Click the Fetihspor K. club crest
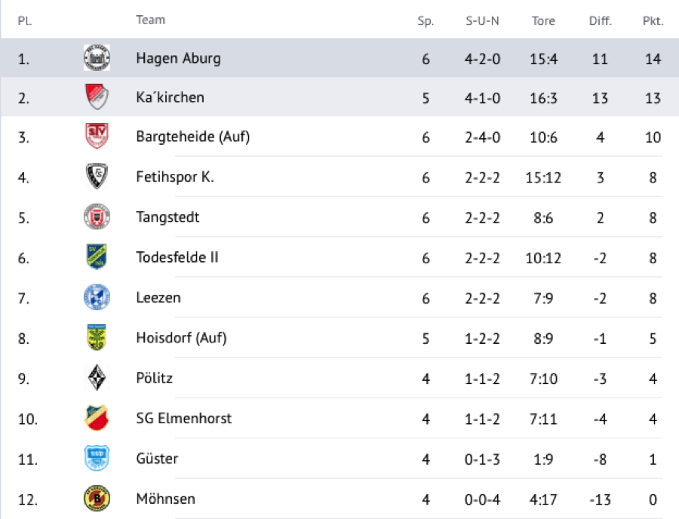The width and height of the screenshot is (679, 519). coord(97,177)
